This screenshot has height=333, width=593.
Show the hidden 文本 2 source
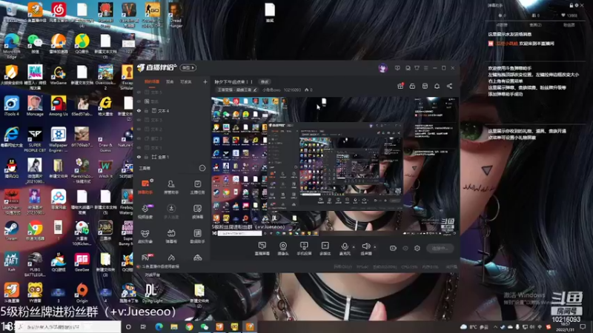(x=139, y=129)
